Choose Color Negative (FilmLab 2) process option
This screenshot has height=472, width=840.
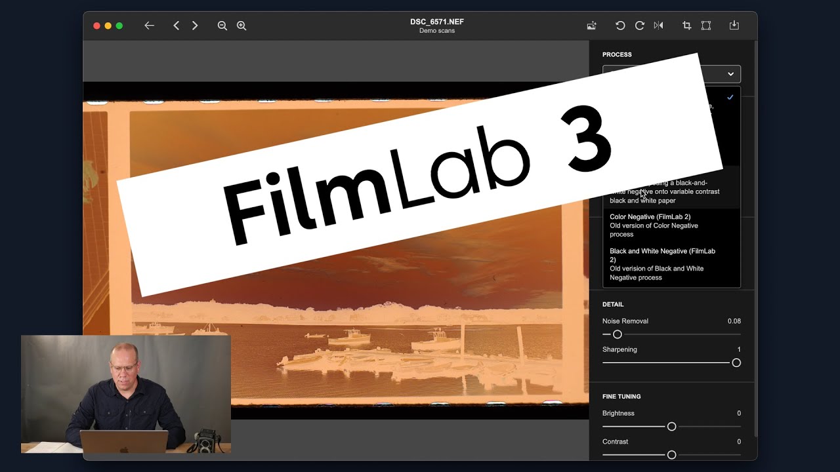671,226
